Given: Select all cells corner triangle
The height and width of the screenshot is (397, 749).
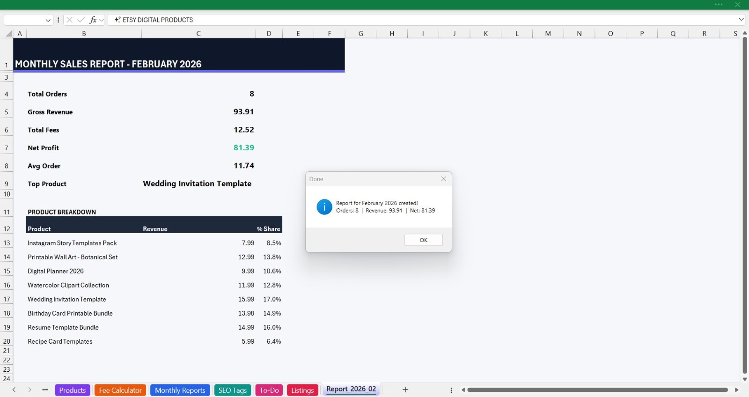Looking at the screenshot, I should 8,34.
